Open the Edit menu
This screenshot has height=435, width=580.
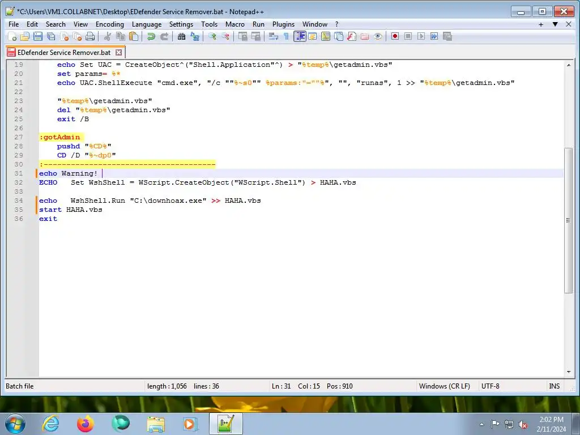tap(32, 24)
